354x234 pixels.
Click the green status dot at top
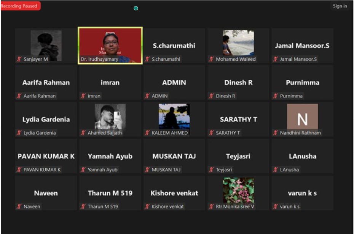[136, 8]
